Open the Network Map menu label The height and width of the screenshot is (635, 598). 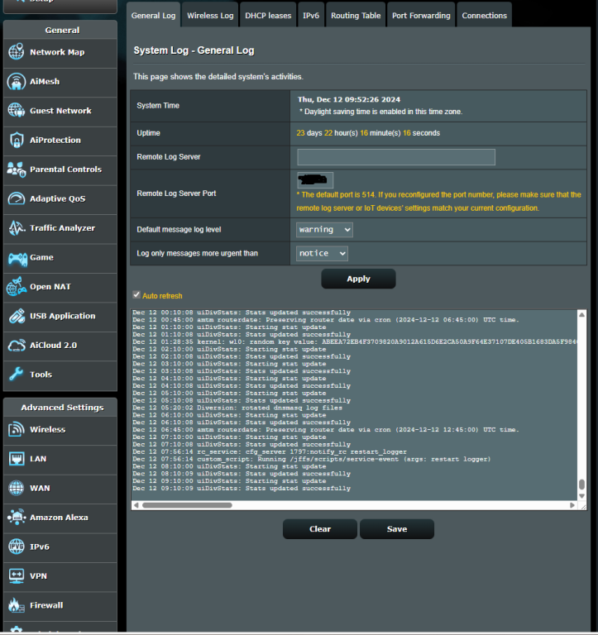point(57,52)
